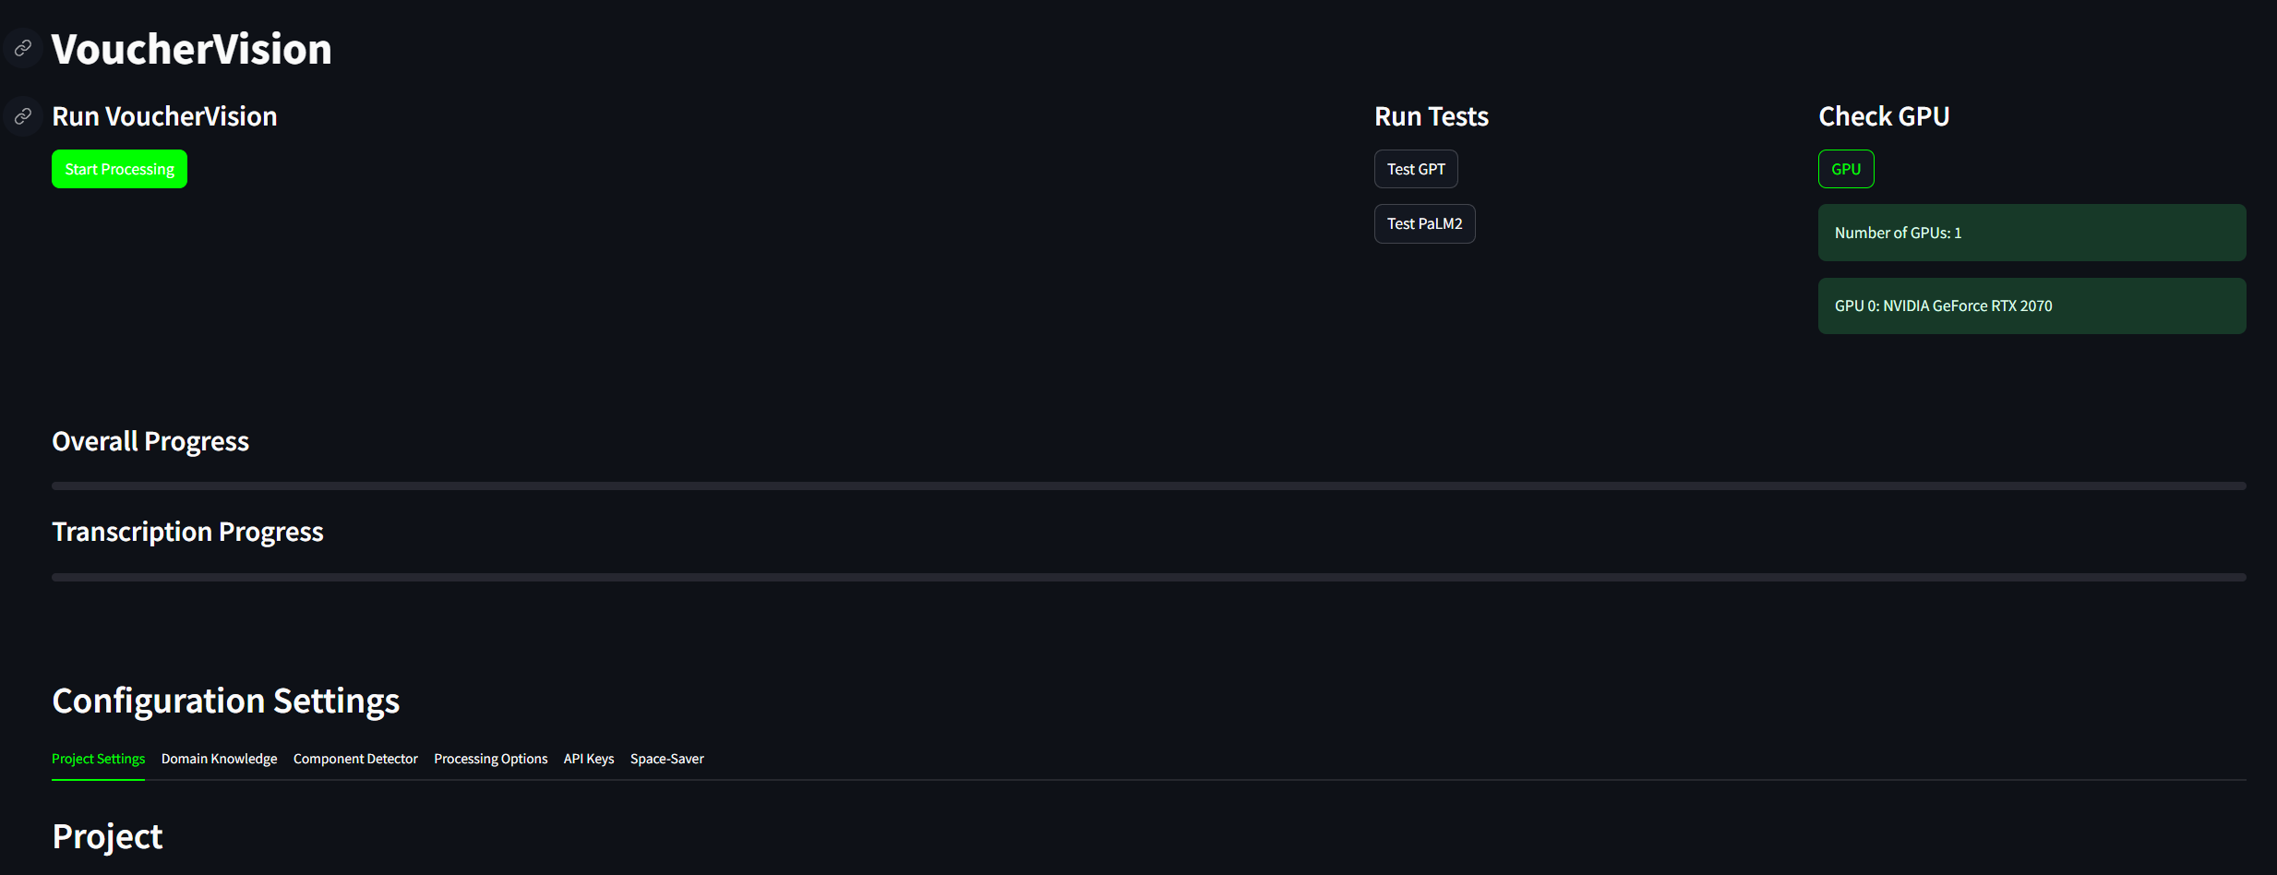Image resolution: width=2277 pixels, height=875 pixels.
Task: Click the Project section heading
Action: (x=107, y=836)
